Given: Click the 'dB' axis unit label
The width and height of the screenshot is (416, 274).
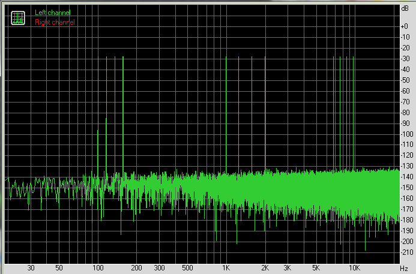Looking at the screenshot, I should pos(405,9).
